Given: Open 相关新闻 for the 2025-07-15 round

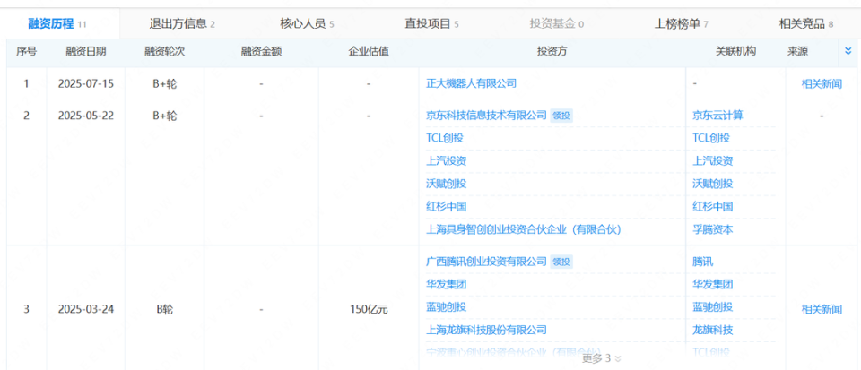Looking at the screenshot, I should pyautogui.click(x=822, y=84).
